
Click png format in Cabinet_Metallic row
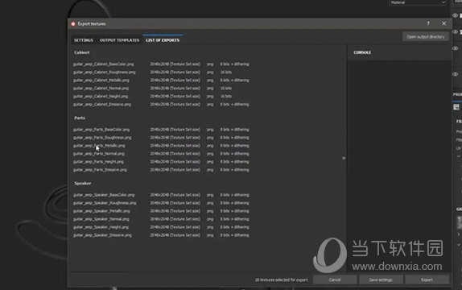[x=210, y=81]
